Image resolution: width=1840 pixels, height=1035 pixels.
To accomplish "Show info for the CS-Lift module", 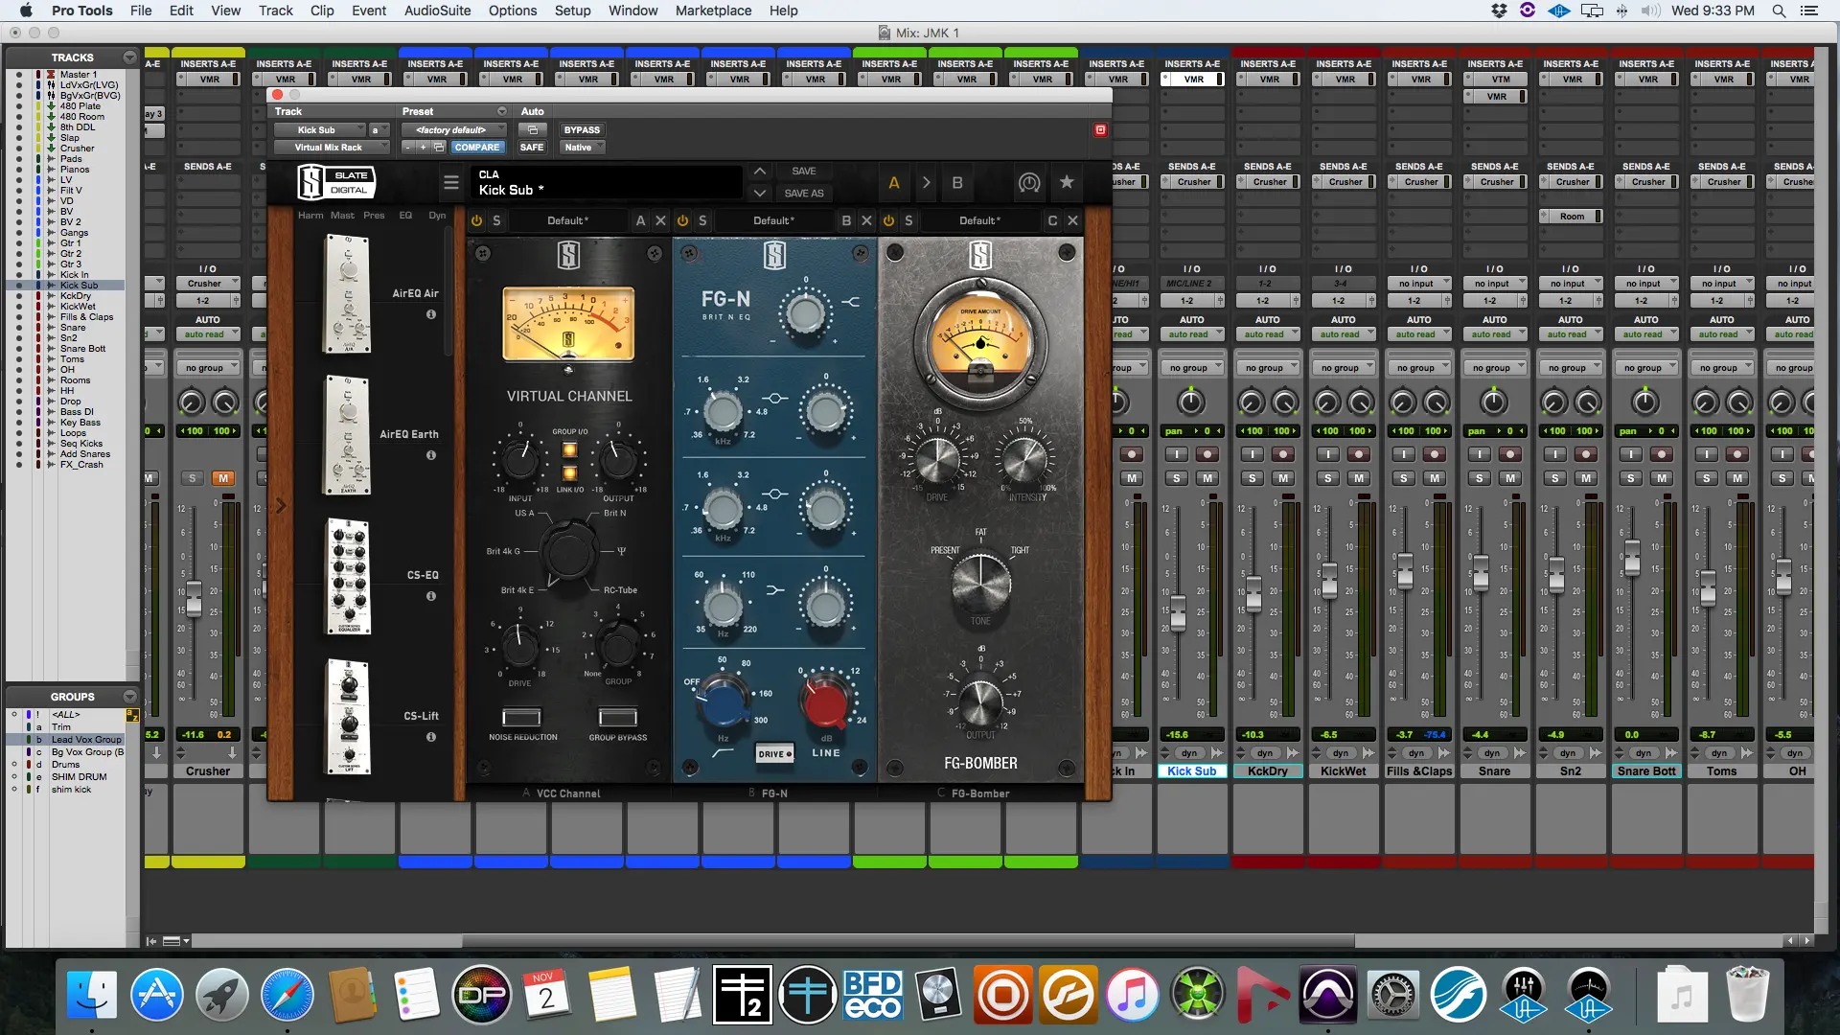I will 431,737.
